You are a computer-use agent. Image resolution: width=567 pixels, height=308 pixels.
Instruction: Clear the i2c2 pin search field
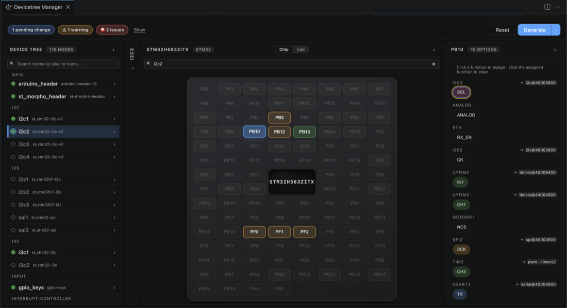click(433, 64)
